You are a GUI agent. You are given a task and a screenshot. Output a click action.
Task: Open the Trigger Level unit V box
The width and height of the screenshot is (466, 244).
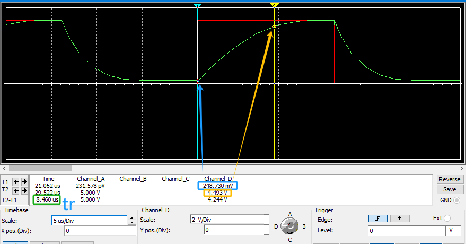click(x=453, y=231)
